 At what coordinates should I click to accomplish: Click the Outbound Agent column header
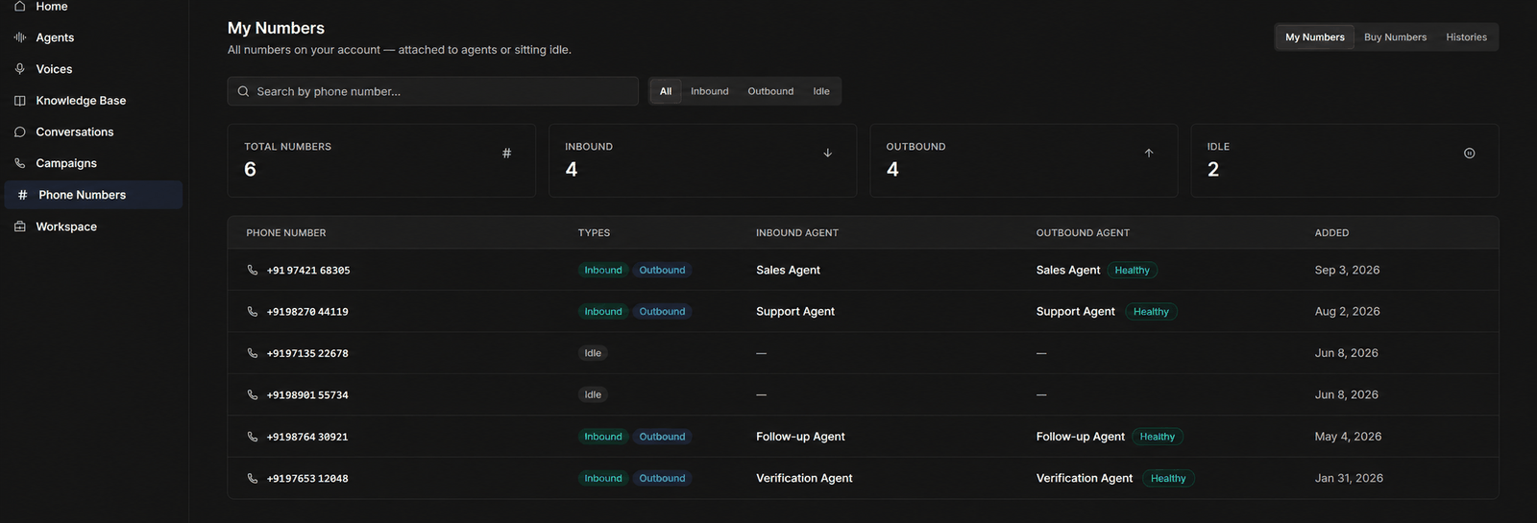1083,233
